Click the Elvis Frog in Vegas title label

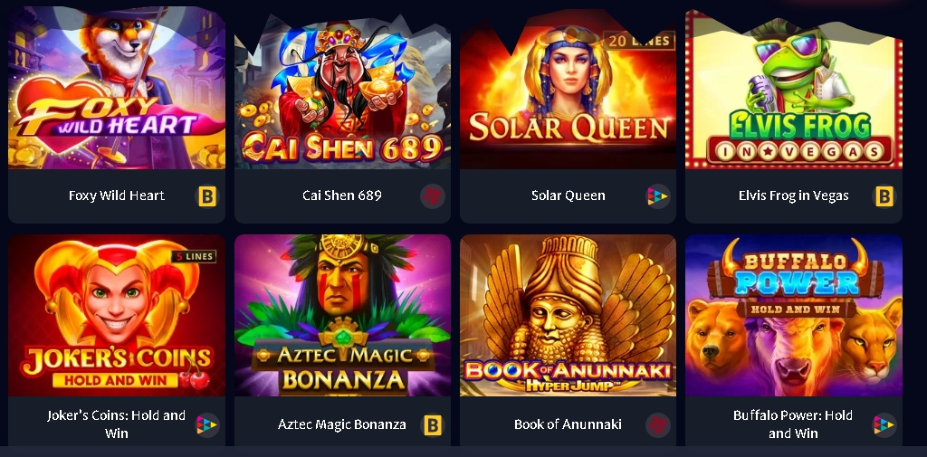coord(793,195)
